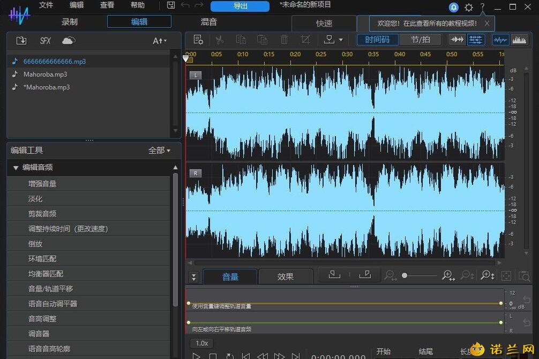Select the 环境匹配 tool
The image size is (539, 359).
point(88,259)
